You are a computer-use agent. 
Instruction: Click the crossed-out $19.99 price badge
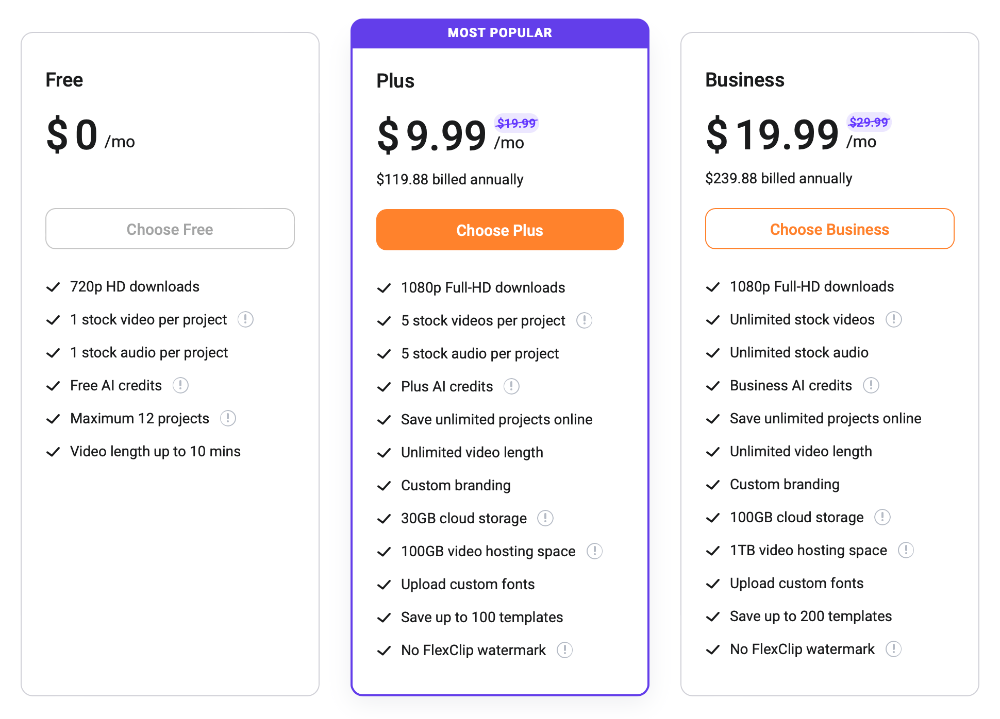[516, 123]
